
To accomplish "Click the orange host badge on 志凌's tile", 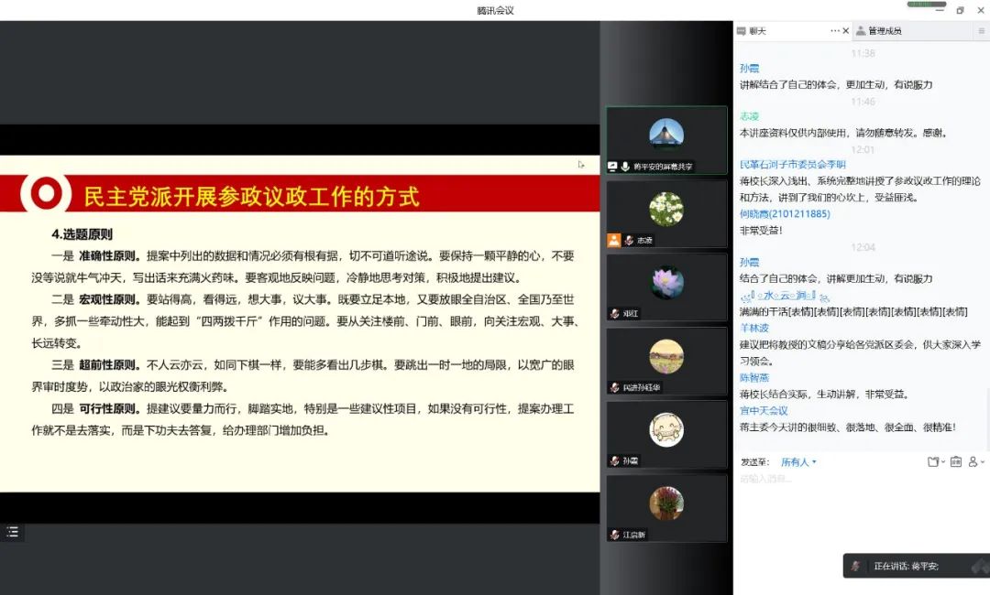I will pos(614,240).
